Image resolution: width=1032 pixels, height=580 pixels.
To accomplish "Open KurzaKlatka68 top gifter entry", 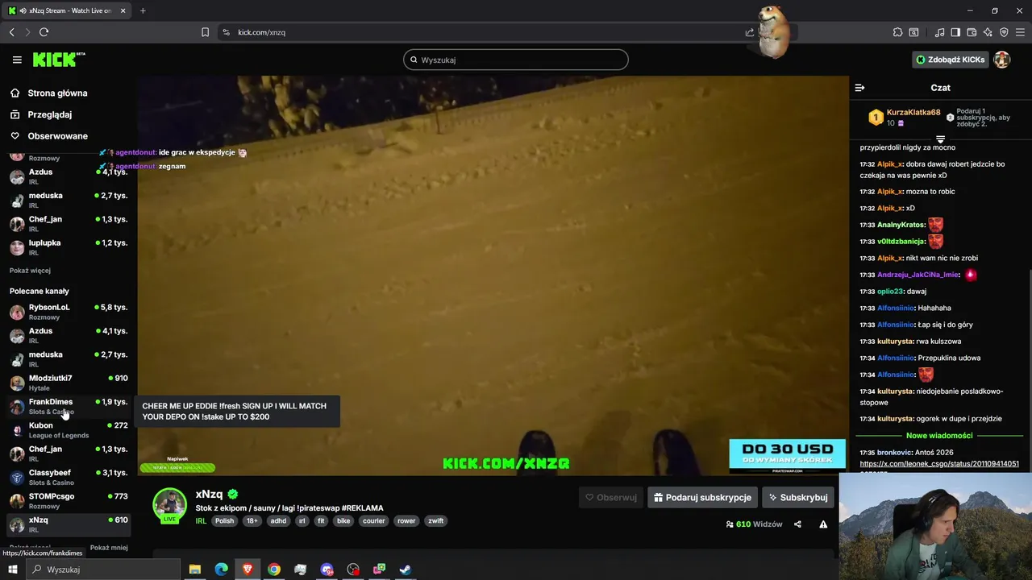I will [x=904, y=118].
